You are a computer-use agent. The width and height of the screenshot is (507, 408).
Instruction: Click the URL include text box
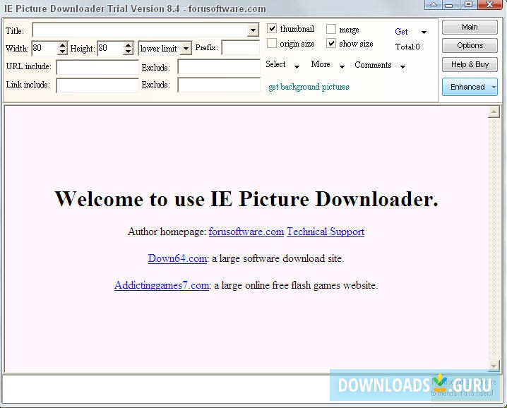click(97, 67)
